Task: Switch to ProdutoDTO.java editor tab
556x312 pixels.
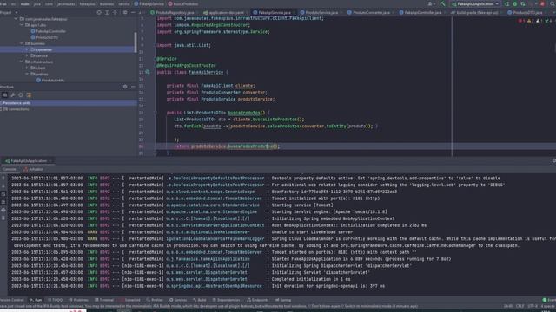Action: (527, 12)
